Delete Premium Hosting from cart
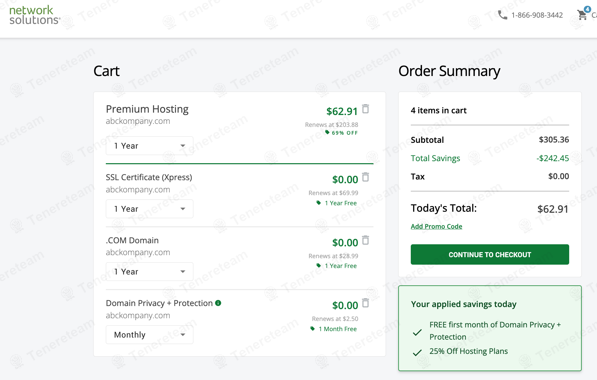Screen dimensions: 597x380 365,109
